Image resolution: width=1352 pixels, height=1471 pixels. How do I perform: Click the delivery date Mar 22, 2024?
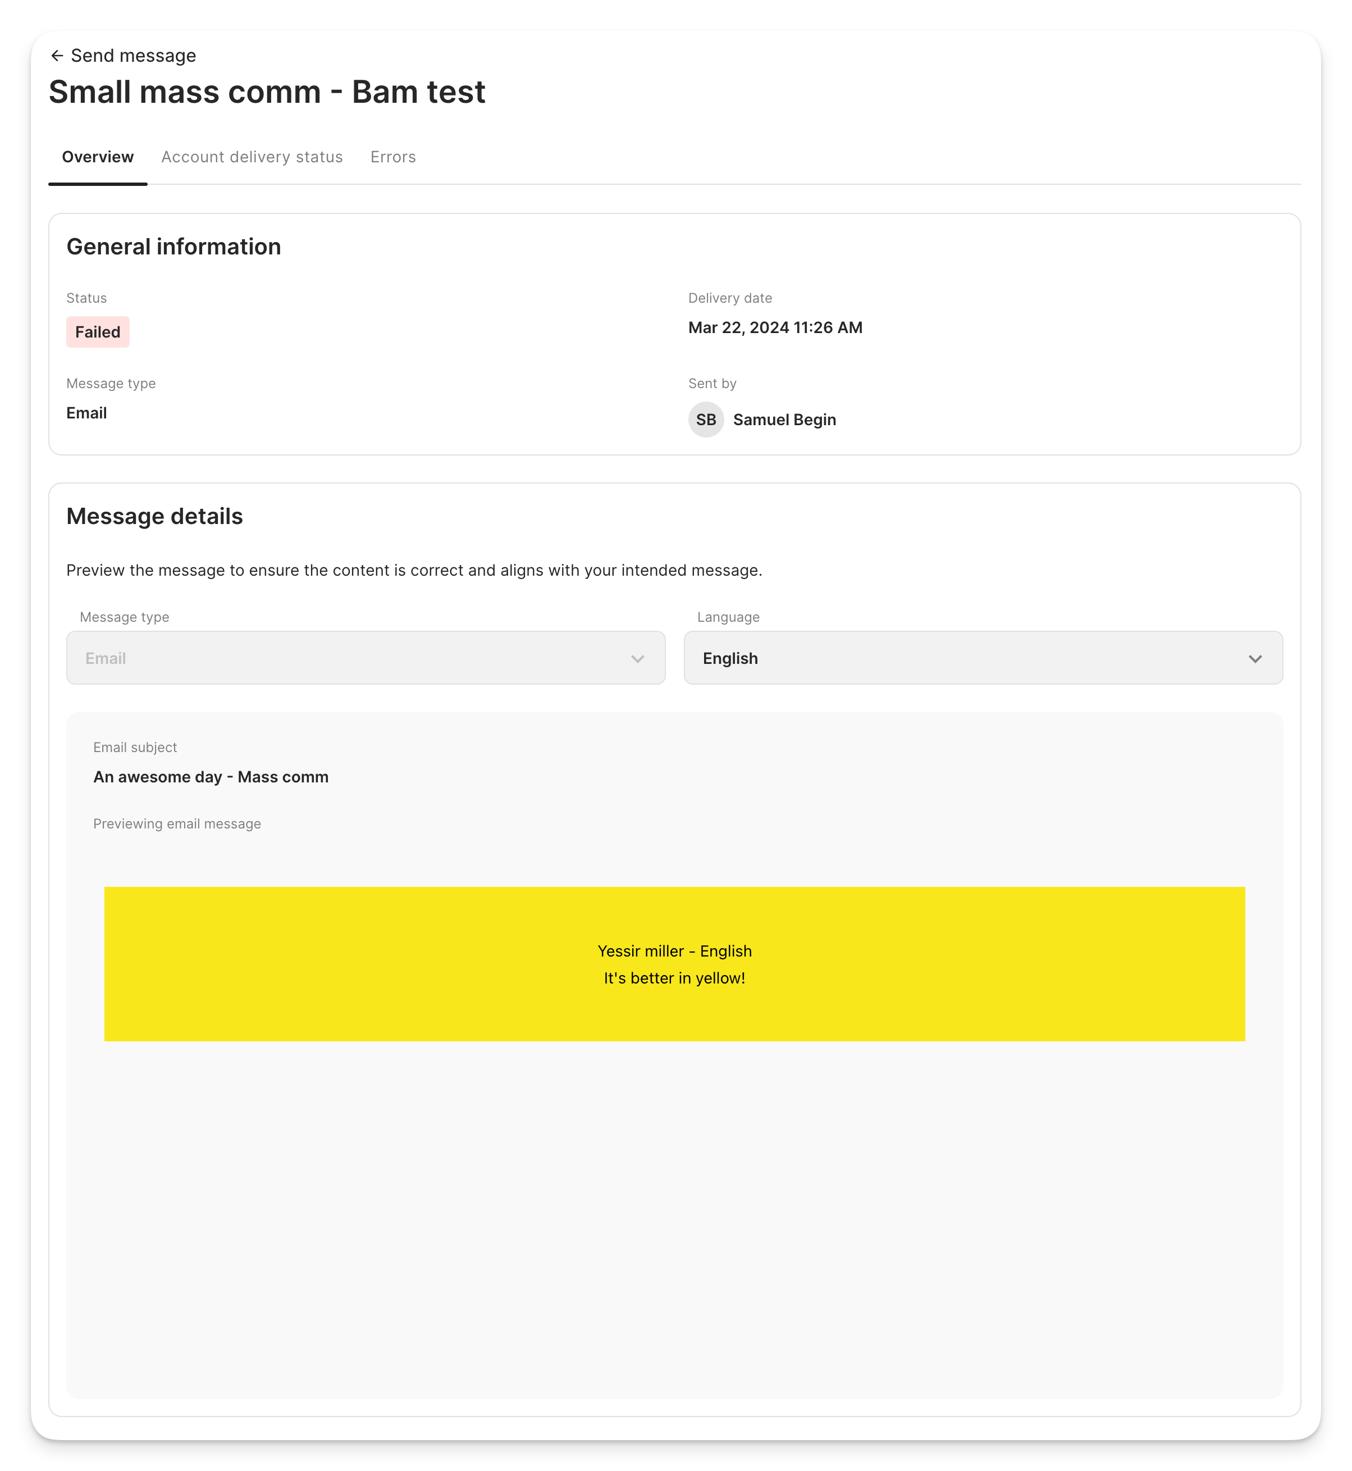point(775,327)
